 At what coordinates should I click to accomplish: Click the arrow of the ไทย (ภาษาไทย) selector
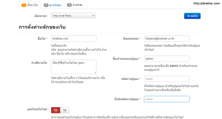point(93,16)
